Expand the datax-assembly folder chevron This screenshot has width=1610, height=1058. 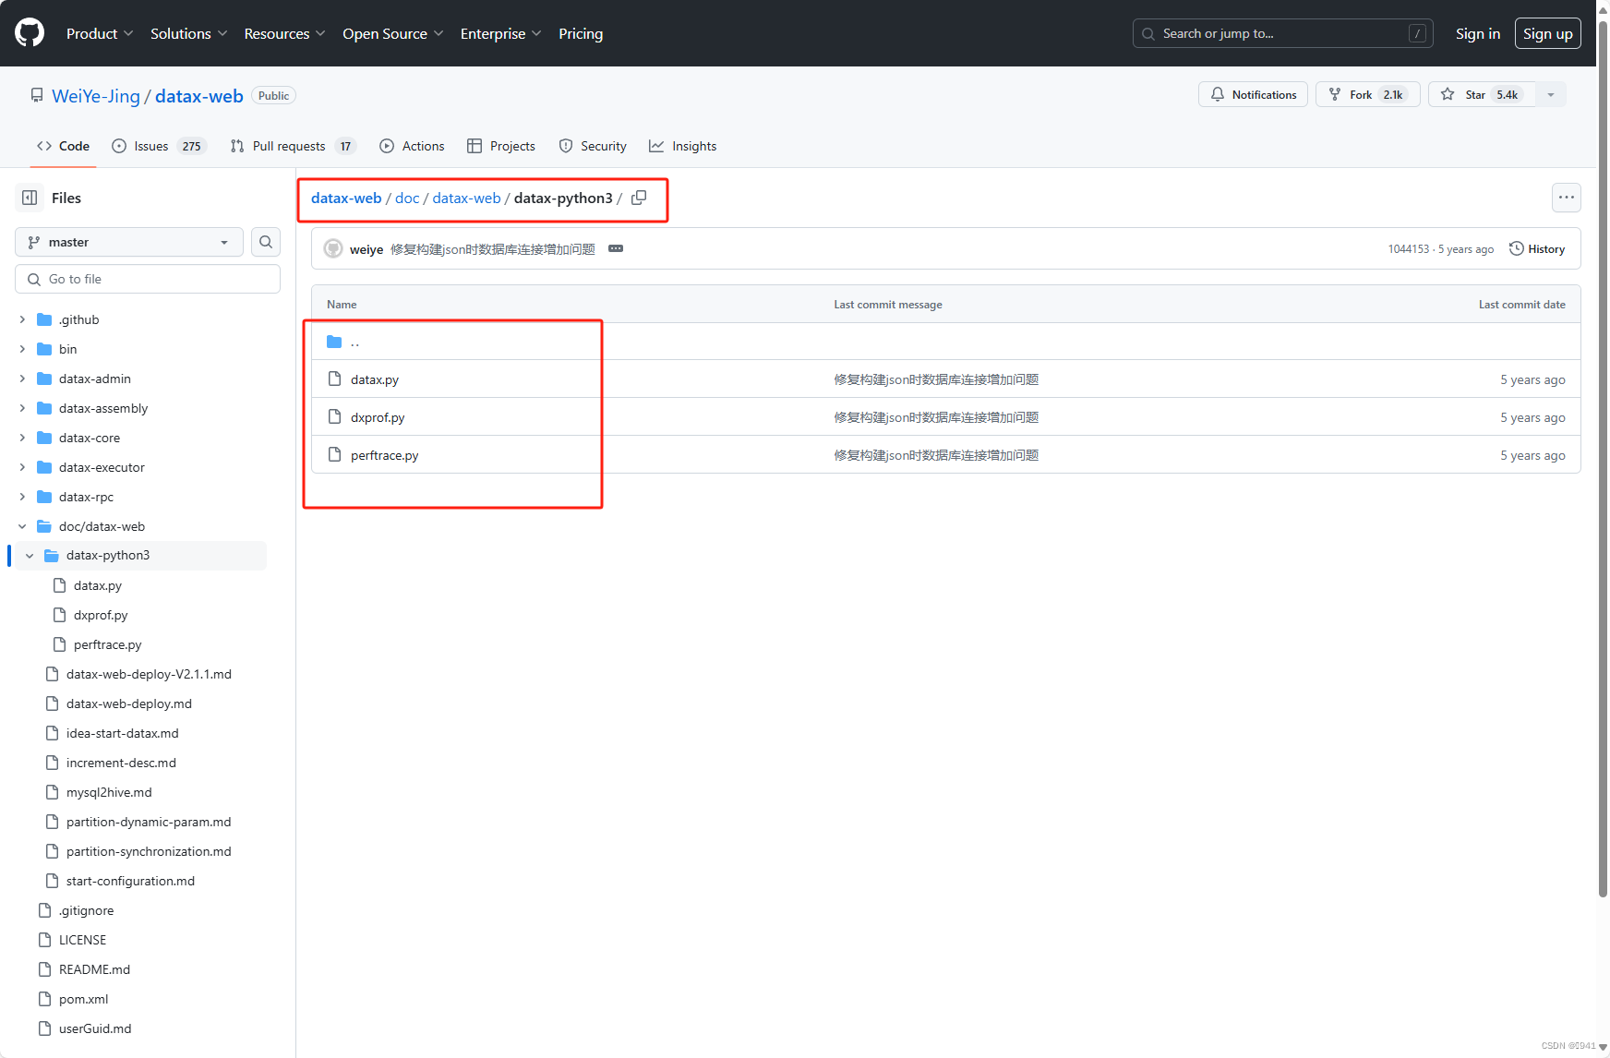22,408
